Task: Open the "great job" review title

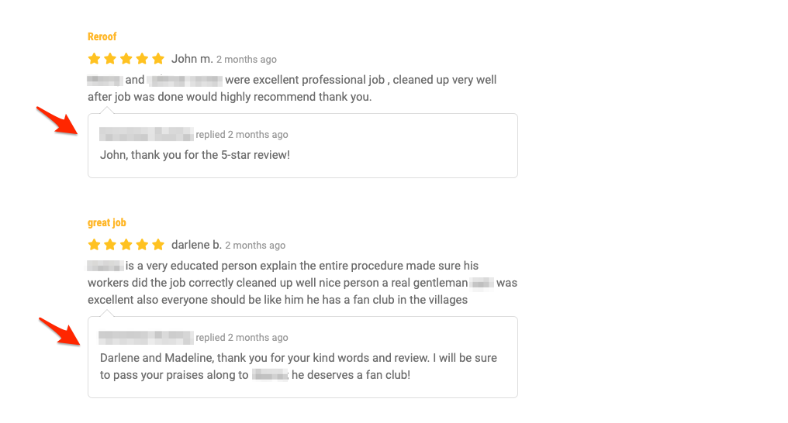Action: 106,222
